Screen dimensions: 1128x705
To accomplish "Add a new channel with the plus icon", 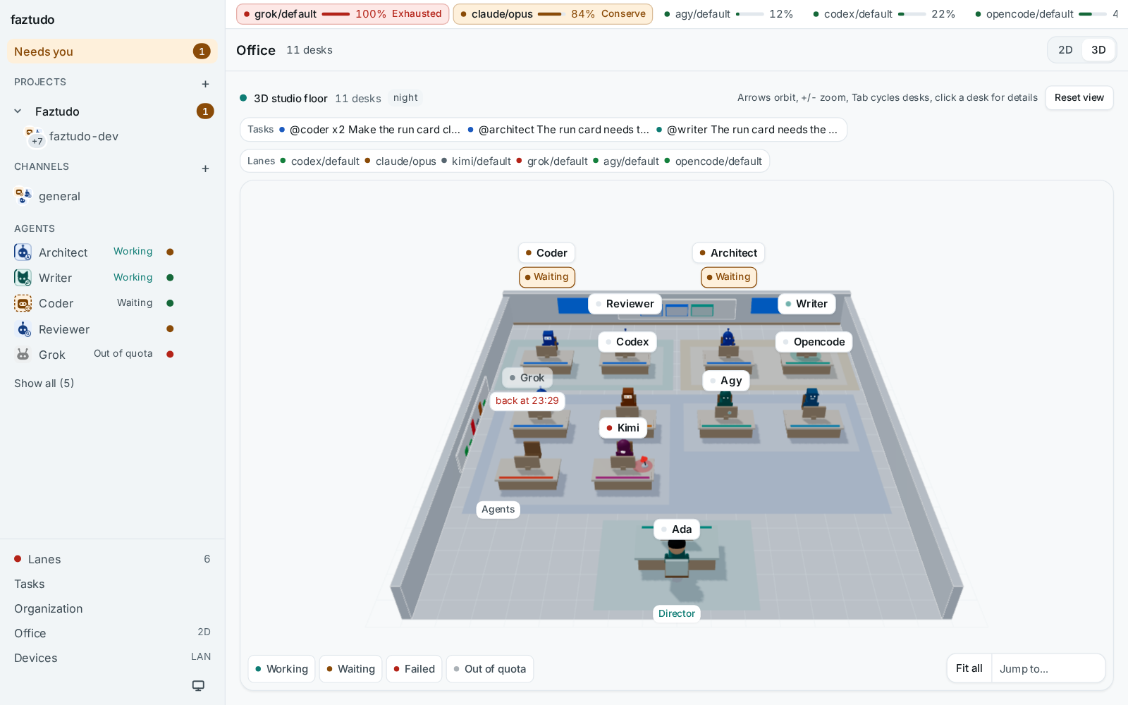I will pyautogui.click(x=205, y=168).
